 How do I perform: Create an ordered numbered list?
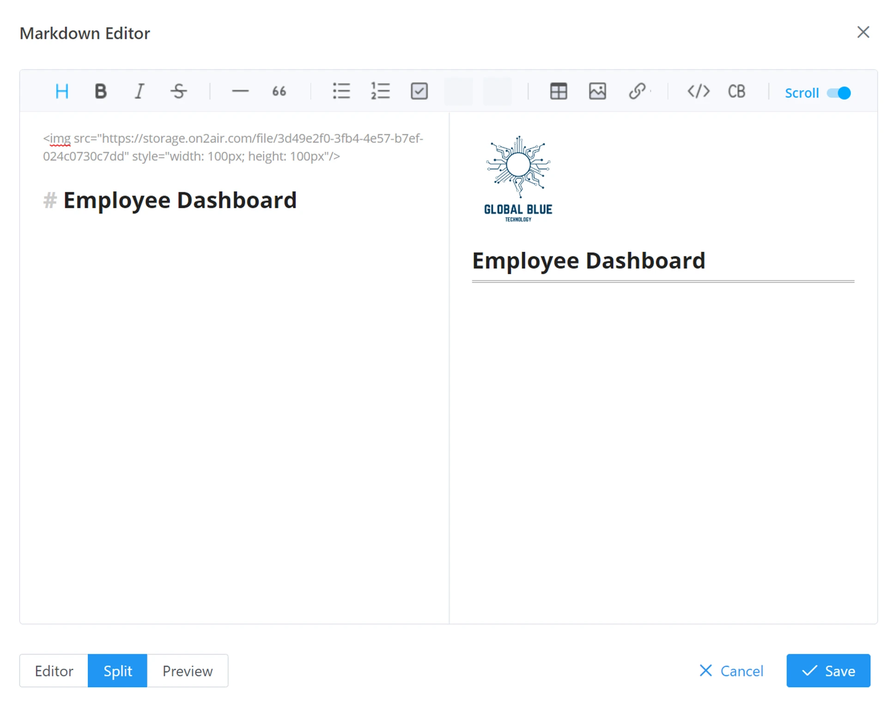[380, 91]
